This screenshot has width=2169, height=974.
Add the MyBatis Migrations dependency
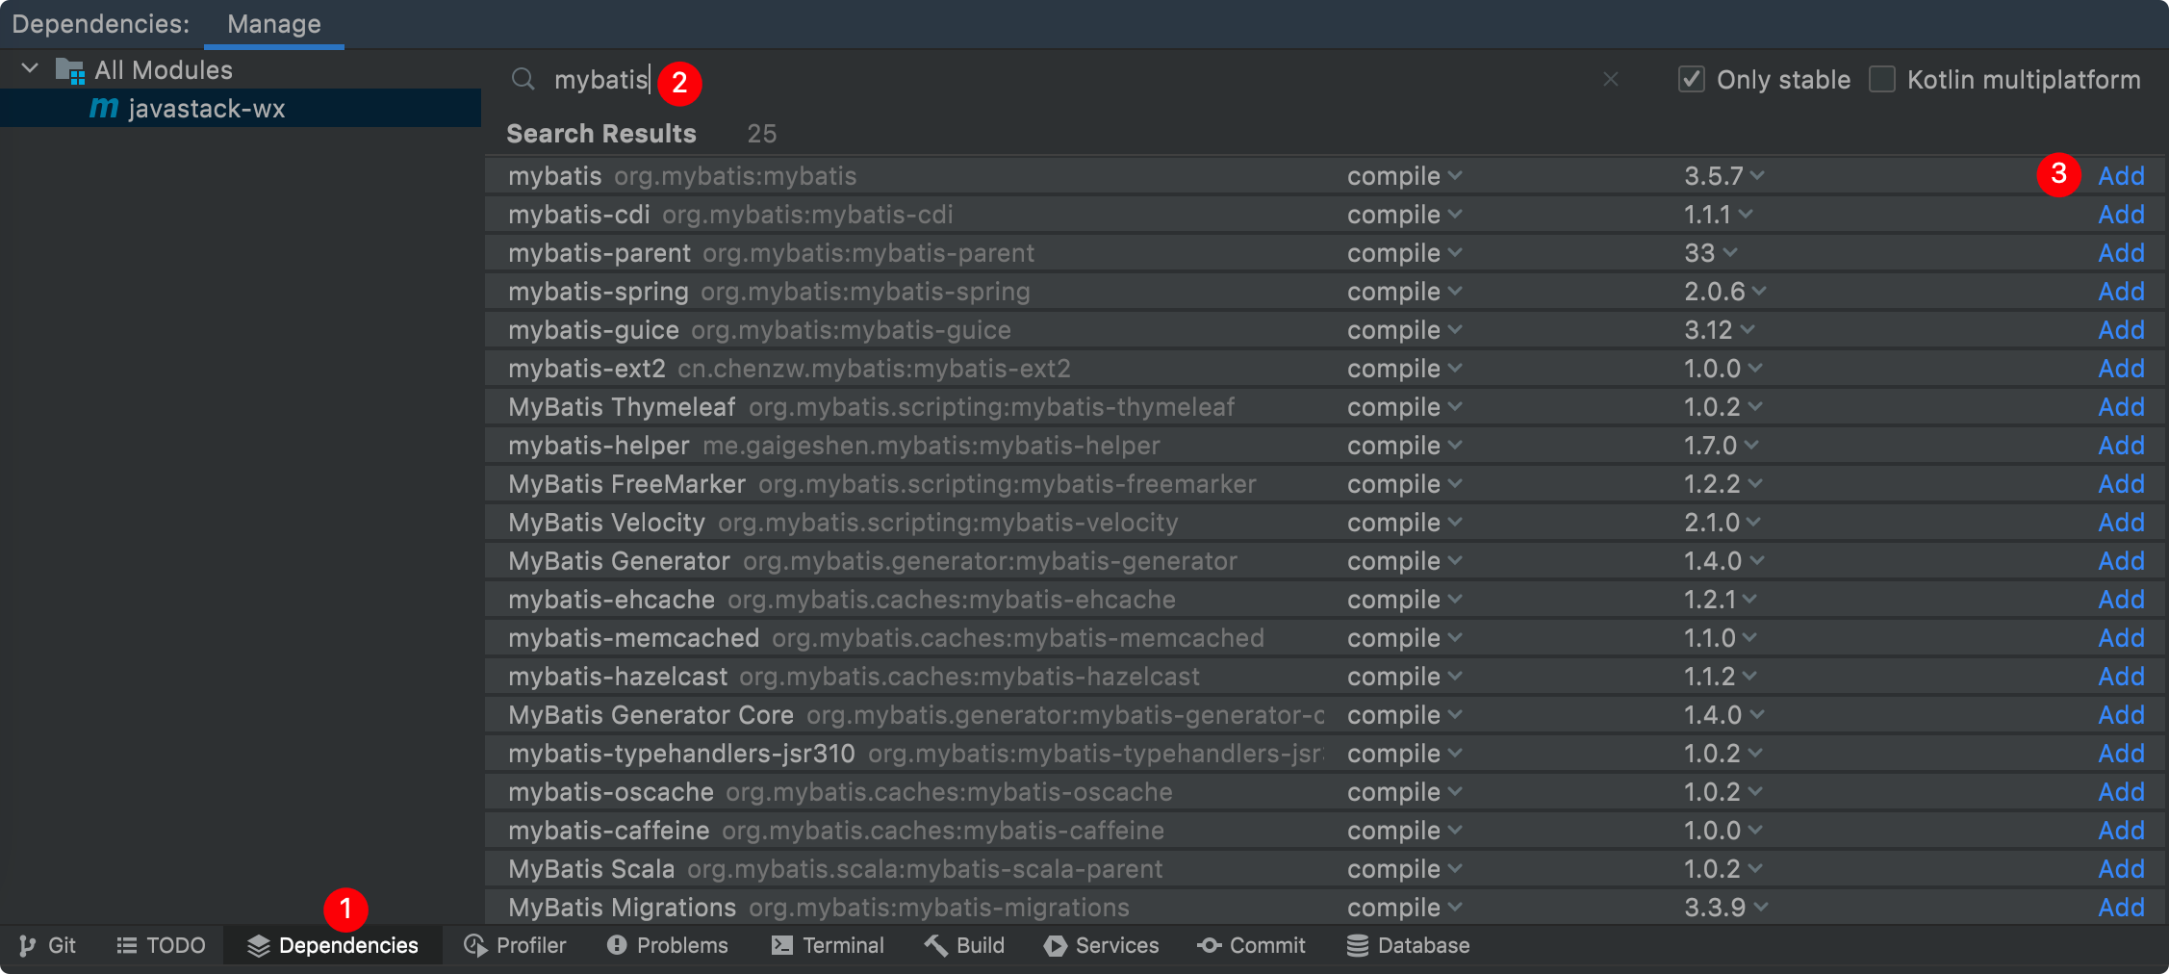pyautogui.click(x=2121, y=908)
